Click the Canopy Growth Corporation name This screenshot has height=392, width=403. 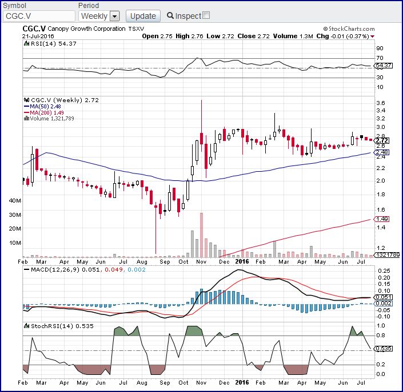click(x=87, y=29)
